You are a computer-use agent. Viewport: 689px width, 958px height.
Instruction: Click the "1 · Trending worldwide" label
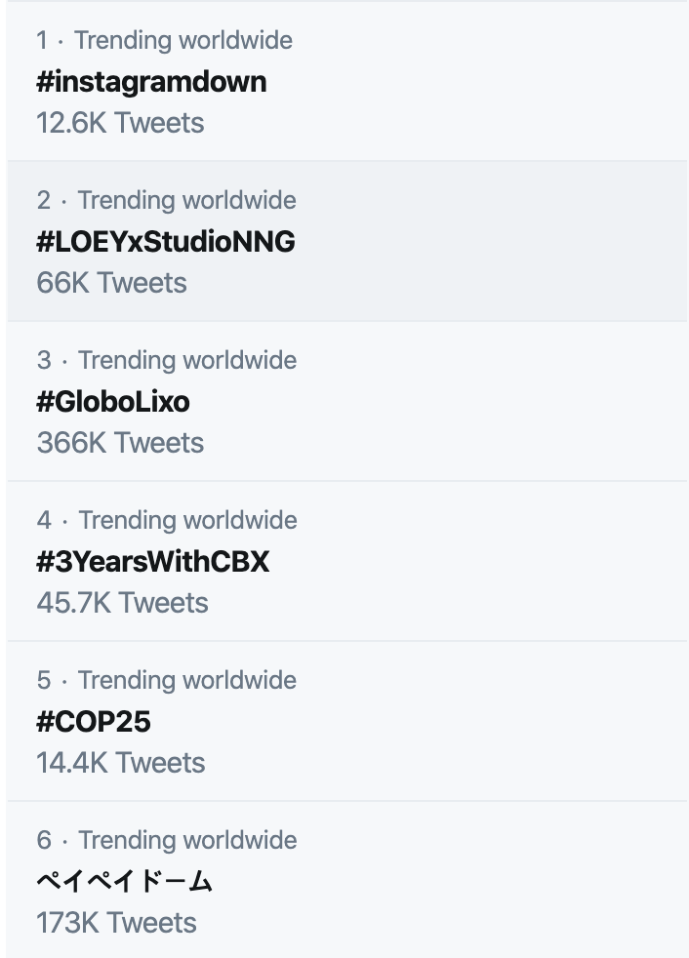(x=165, y=40)
